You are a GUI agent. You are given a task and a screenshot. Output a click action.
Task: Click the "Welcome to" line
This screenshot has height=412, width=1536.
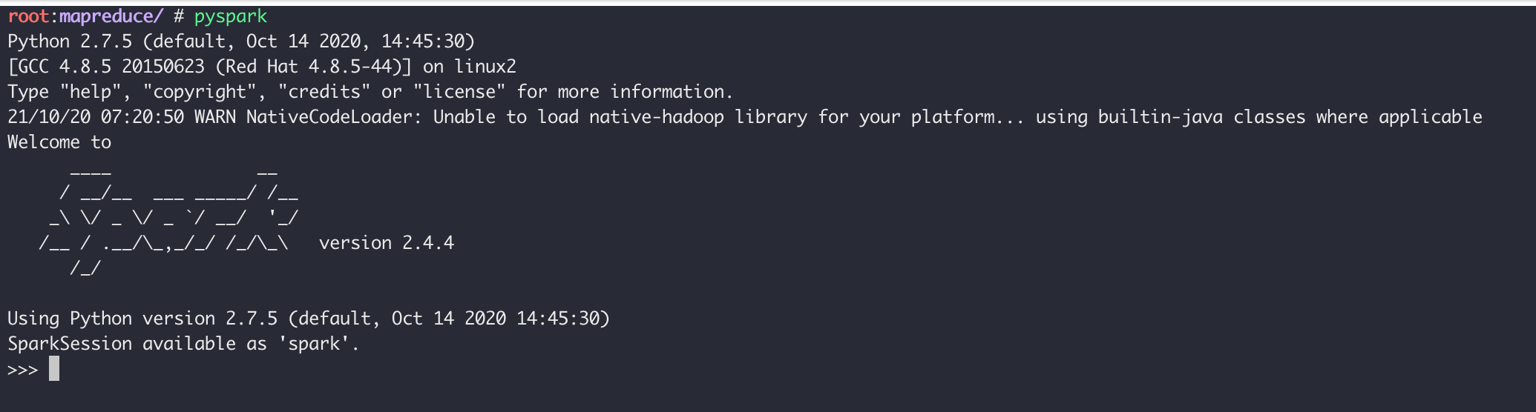tap(59, 142)
